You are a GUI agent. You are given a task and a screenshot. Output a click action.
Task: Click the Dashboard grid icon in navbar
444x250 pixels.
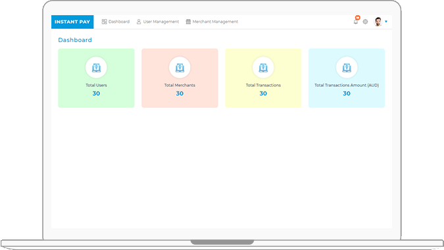(104, 22)
